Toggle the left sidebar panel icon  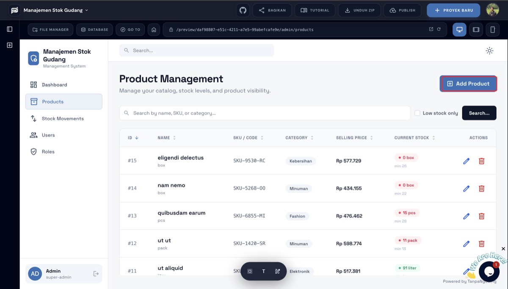[10, 29]
